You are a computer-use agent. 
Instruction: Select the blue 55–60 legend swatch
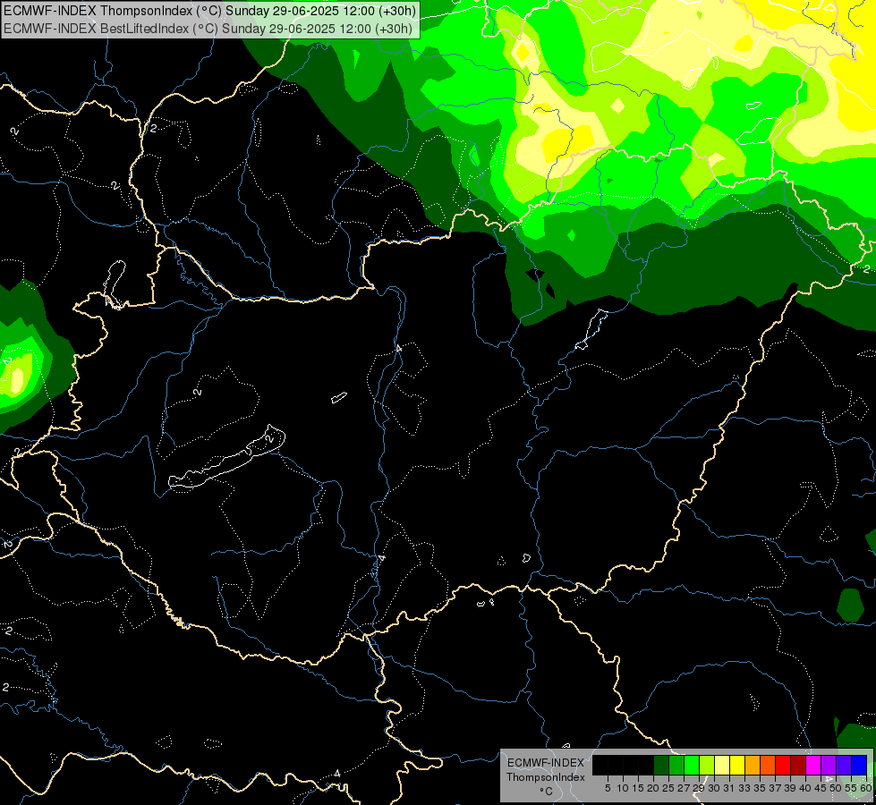coord(859,765)
